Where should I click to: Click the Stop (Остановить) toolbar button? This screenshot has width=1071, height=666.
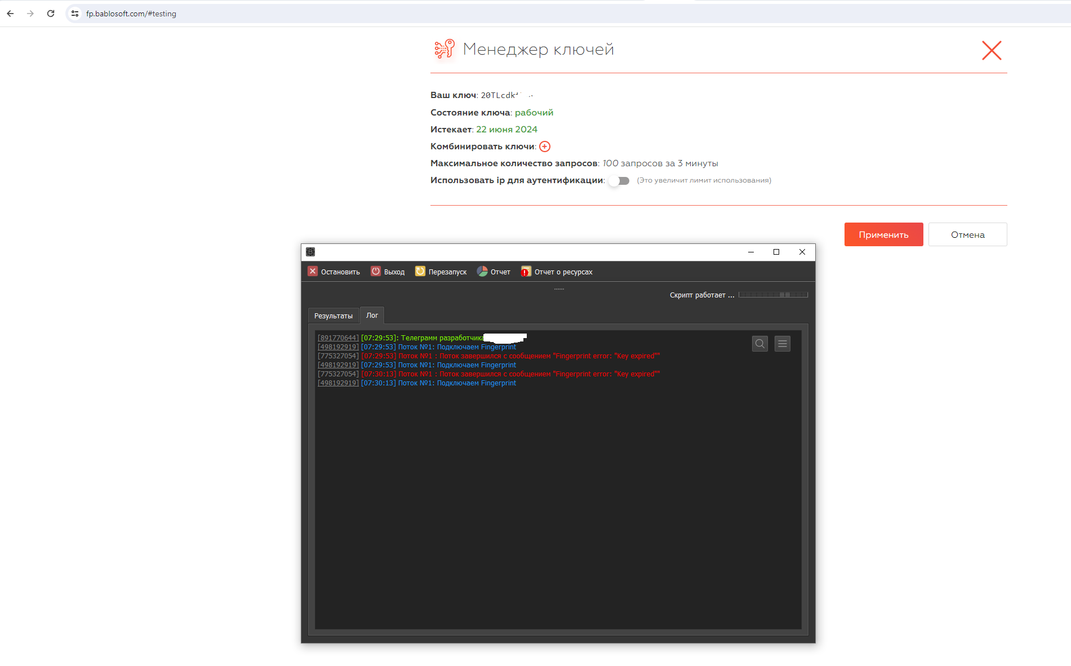click(334, 272)
